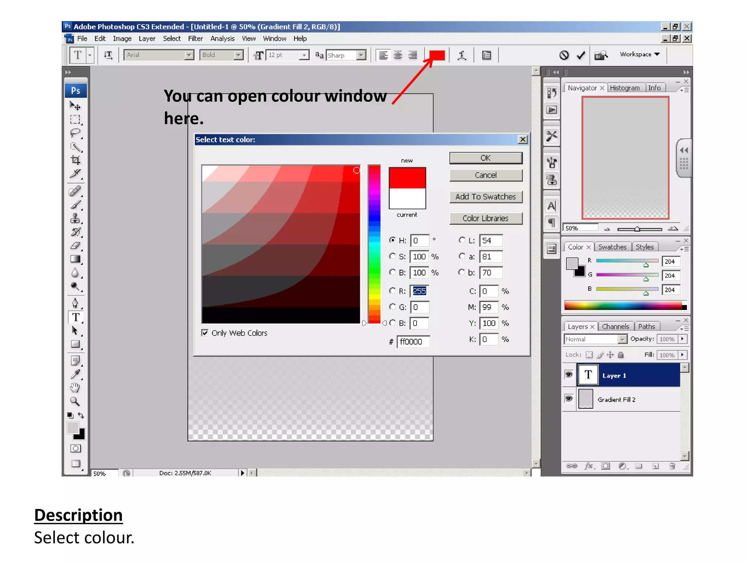The width and height of the screenshot is (749, 562).
Task: Click Add To Swatches button
Action: click(486, 197)
